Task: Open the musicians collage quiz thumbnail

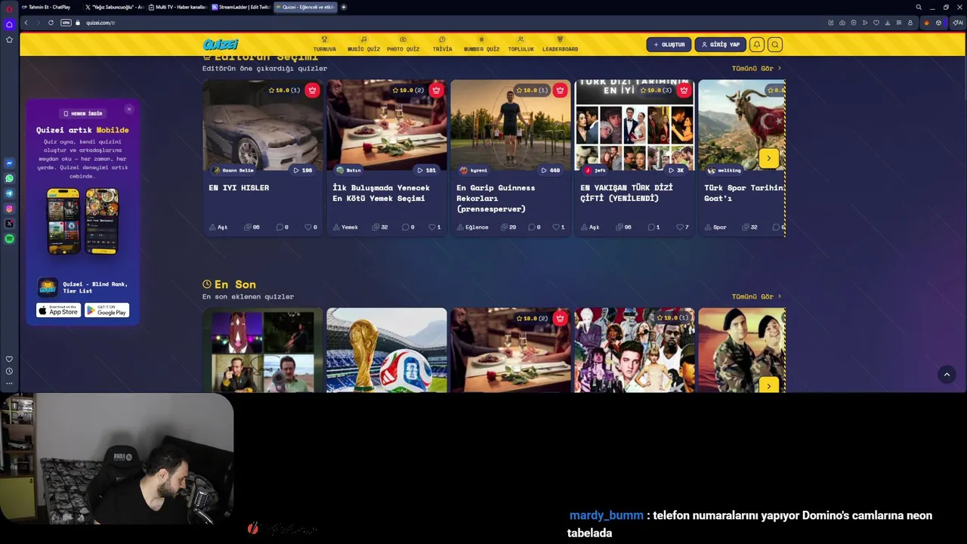Action: (634, 350)
